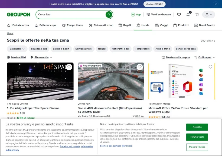Filter by Bellezza e spa chip
Viewport: 222px width, 156px height.
(x=39, y=49)
